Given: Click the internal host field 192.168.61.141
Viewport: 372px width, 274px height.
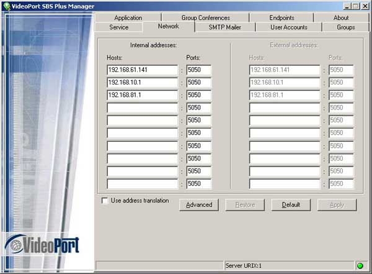Looking at the screenshot, I should (143, 70).
